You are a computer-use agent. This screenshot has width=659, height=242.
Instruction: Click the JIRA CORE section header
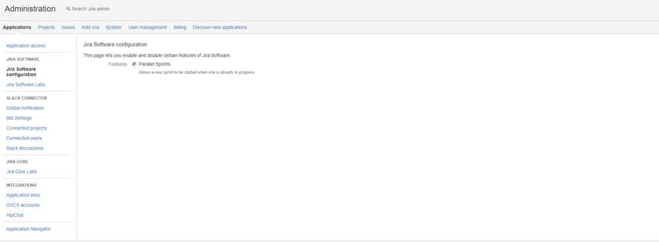pos(17,162)
